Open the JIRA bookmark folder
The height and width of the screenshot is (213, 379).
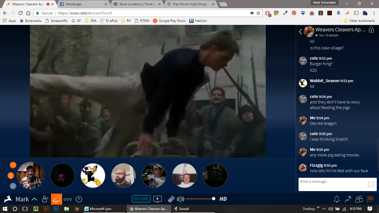point(90,21)
